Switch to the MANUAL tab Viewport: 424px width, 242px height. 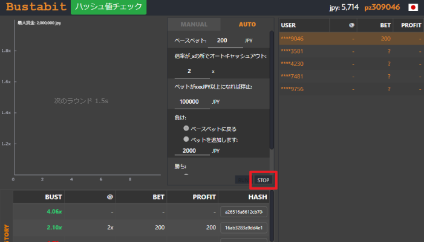point(194,24)
